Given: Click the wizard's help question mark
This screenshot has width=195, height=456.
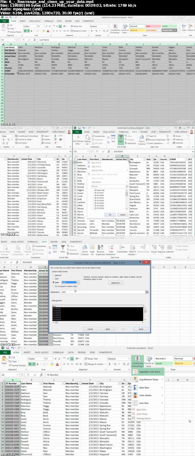Looking at the screenshot, I should [140, 262].
